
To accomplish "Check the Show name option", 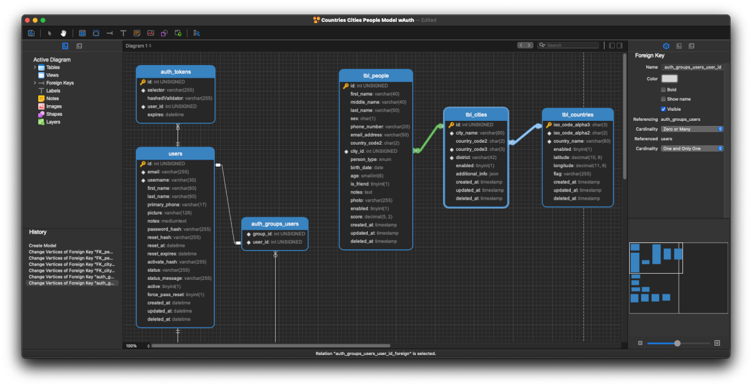I will pyautogui.click(x=664, y=99).
